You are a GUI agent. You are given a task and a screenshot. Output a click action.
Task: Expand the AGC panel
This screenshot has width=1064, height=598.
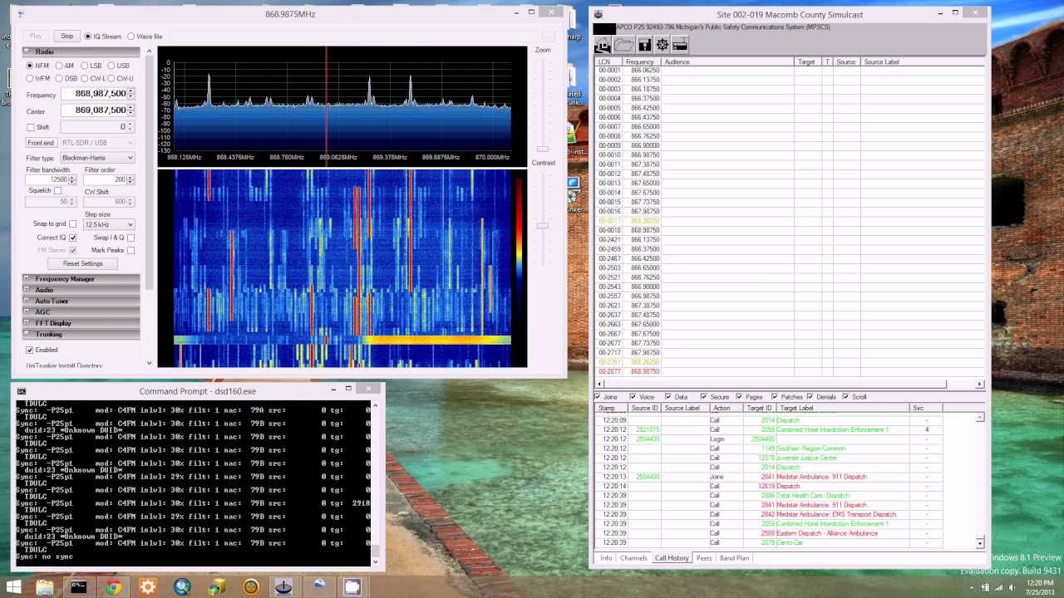click(81, 311)
